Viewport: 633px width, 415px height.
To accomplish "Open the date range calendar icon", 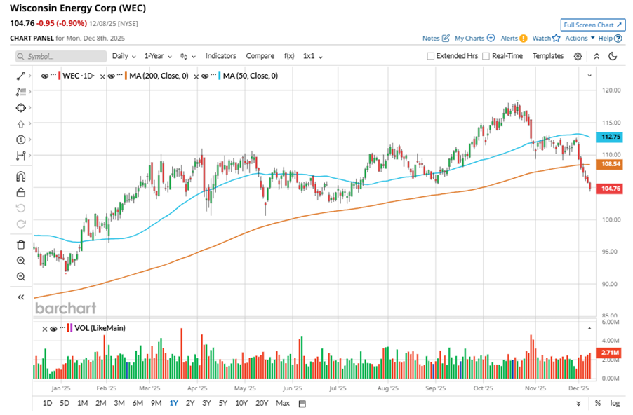I will (x=302, y=404).
